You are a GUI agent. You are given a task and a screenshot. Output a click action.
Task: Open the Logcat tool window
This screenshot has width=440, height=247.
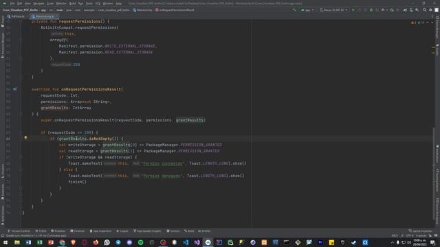point(122,231)
